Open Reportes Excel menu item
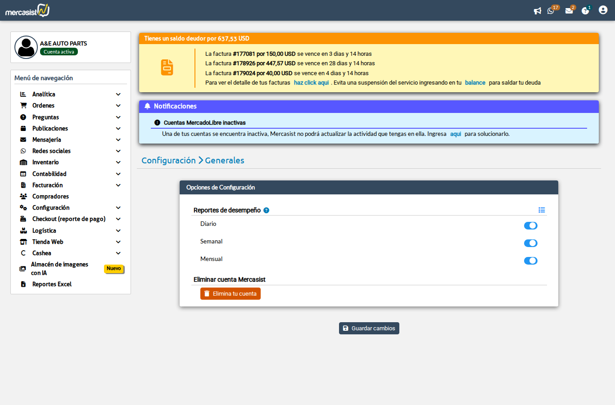This screenshot has height=405, width=615. [52, 284]
